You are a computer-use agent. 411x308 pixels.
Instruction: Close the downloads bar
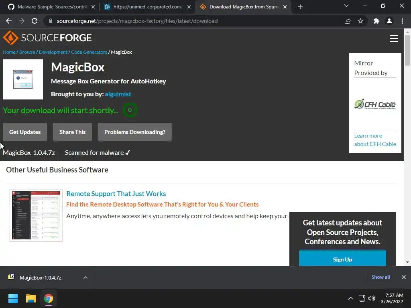[x=404, y=277]
